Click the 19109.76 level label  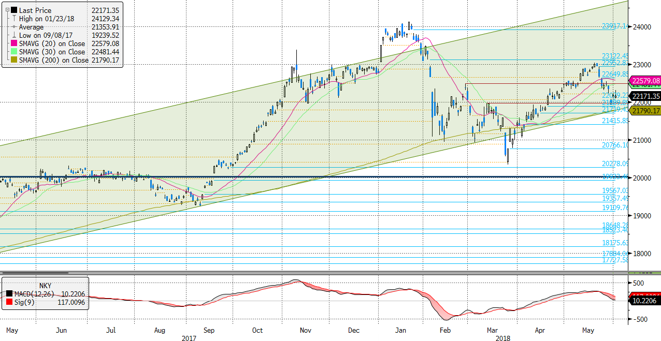(x=615, y=207)
